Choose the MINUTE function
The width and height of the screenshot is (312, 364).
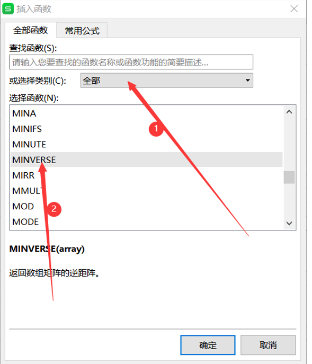147,145
